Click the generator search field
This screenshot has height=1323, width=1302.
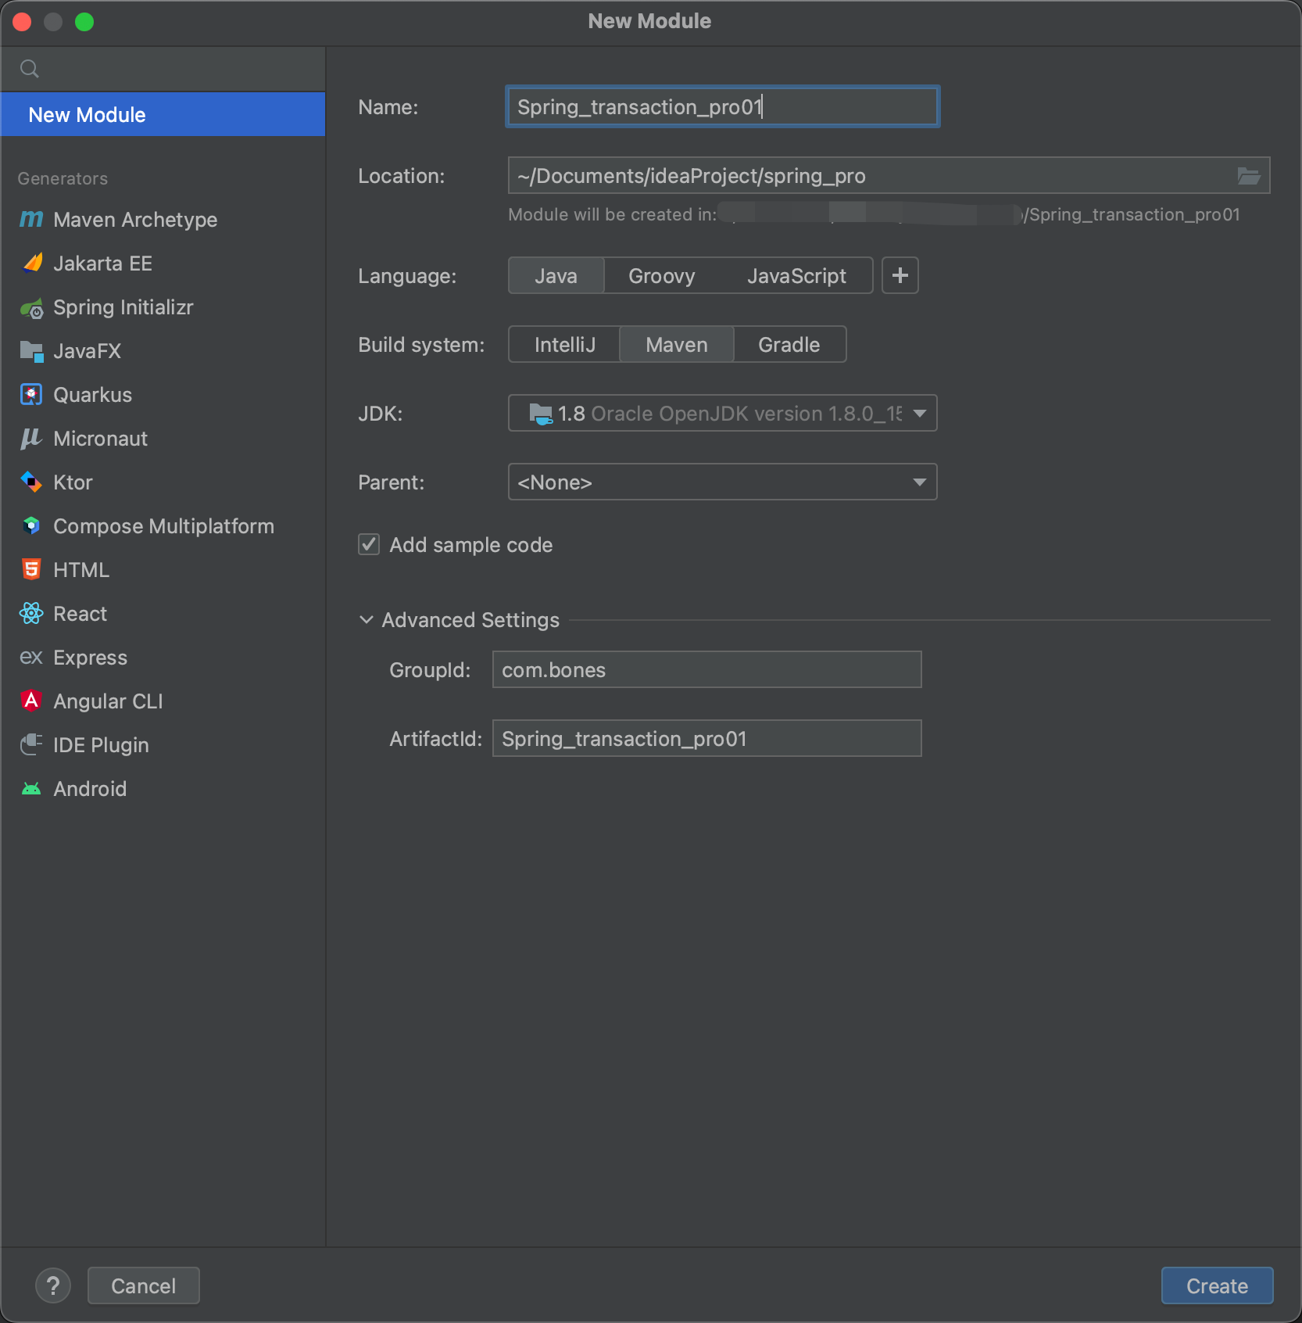(163, 69)
